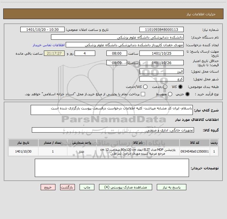Click the توضیحات خریدار text area
Image resolution: width=227 pixels, height=219 pixels.
pyautogui.click(x=112, y=168)
